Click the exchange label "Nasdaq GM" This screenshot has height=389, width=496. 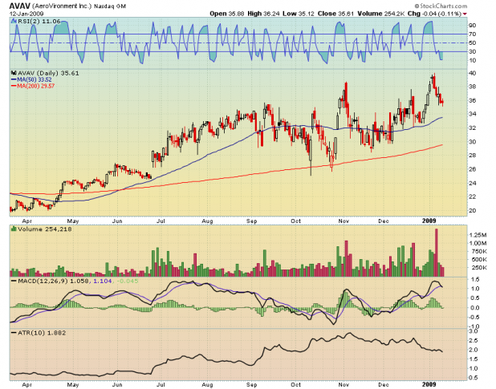tap(110, 6)
